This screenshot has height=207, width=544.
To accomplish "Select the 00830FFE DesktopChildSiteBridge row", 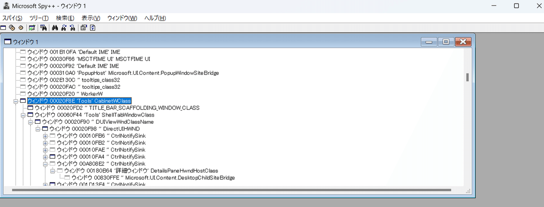I will 153,178.
